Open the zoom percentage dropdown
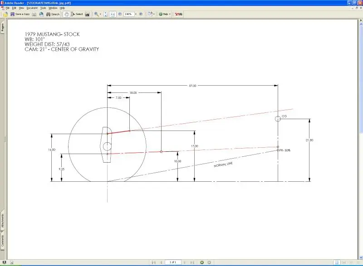363x266 pixels. pos(136,14)
